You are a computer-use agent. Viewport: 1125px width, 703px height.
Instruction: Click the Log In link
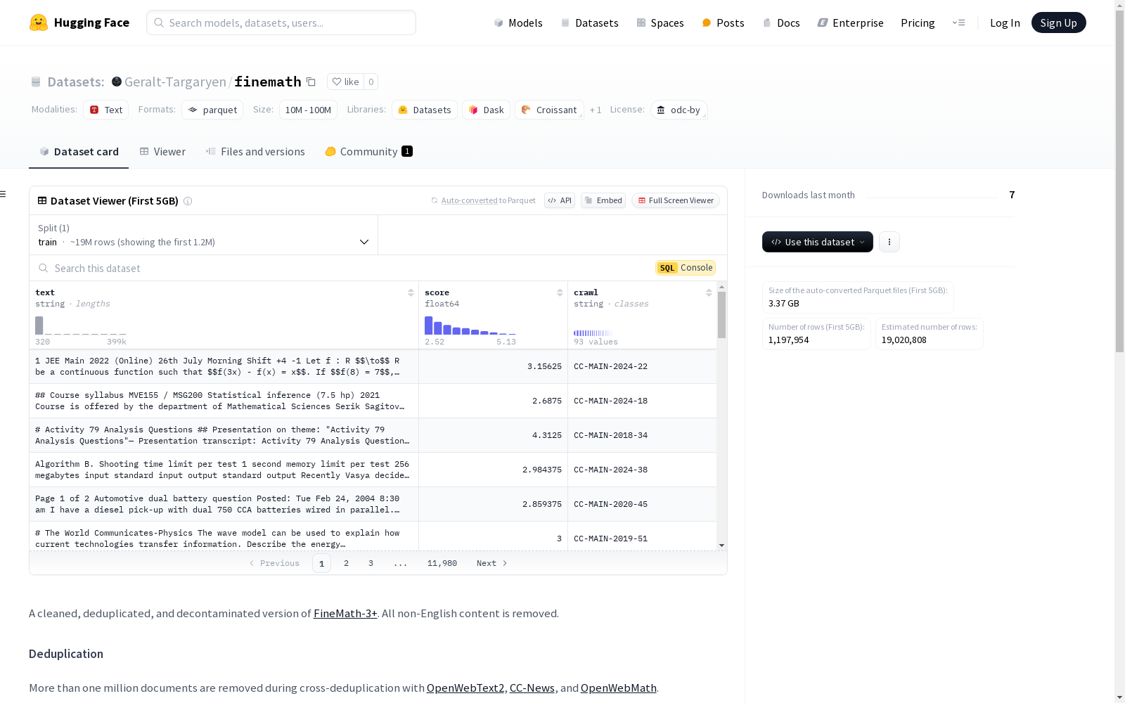(1005, 22)
